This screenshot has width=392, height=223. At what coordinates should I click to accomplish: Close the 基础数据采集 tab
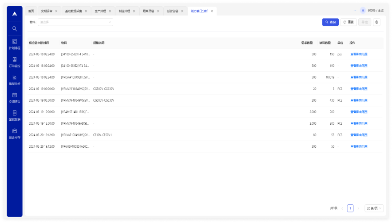point(86,11)
